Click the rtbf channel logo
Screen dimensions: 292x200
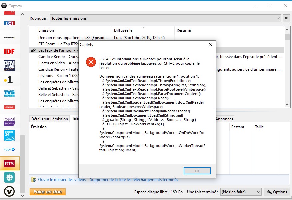pyautogui.click(x=9, y=149)
